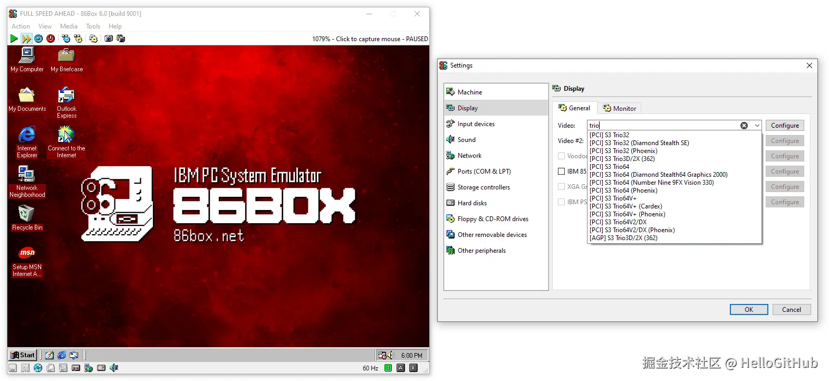Select Other peripherals category
The width and height of the screenshot is (829, 381).
(496, 251)
